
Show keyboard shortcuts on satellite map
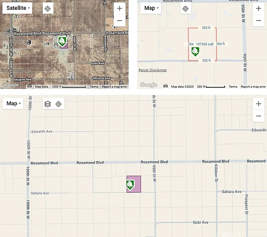(x=29, y=87)
